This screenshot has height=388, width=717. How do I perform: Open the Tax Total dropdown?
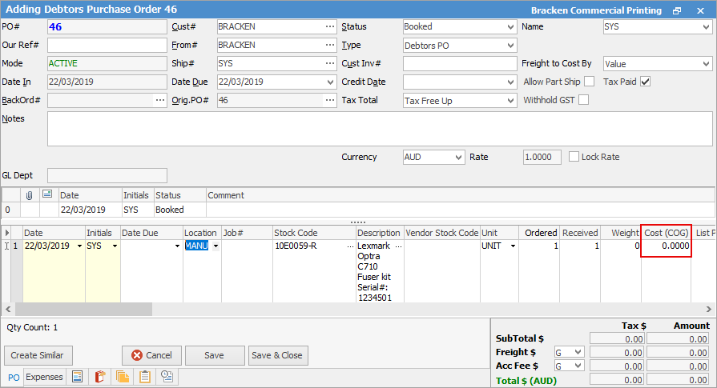[511, 101]
